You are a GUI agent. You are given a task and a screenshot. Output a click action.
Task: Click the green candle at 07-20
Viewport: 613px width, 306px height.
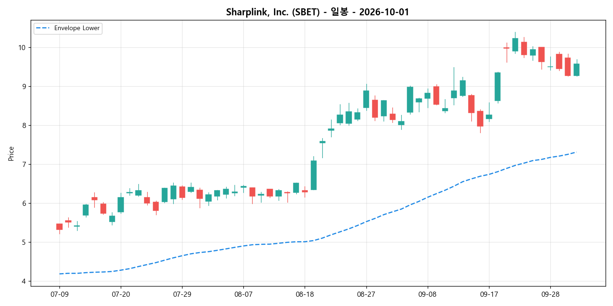(121, 205)
